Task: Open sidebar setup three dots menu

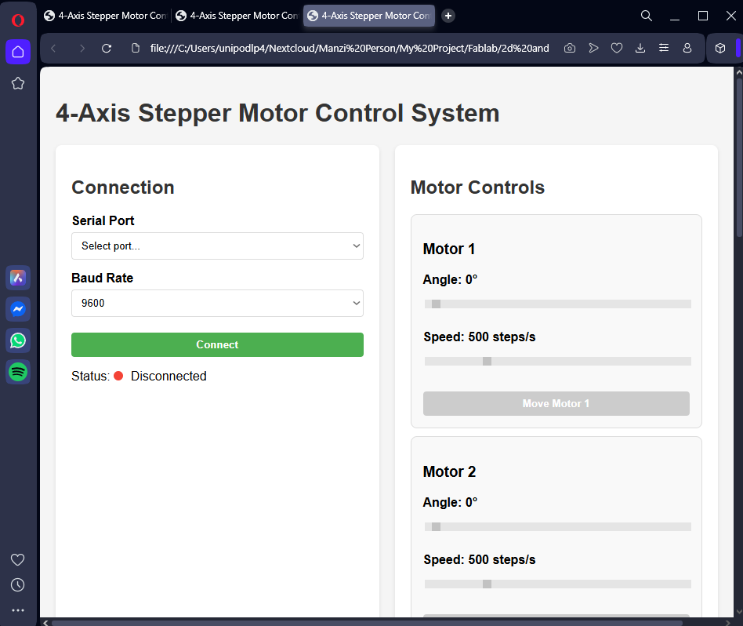Action: (17, 610)
